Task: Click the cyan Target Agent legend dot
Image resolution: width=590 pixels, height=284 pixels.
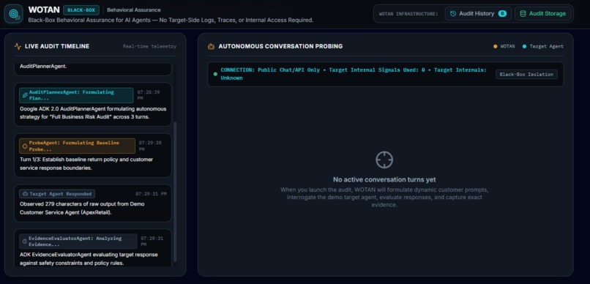Action: (525, 46)
